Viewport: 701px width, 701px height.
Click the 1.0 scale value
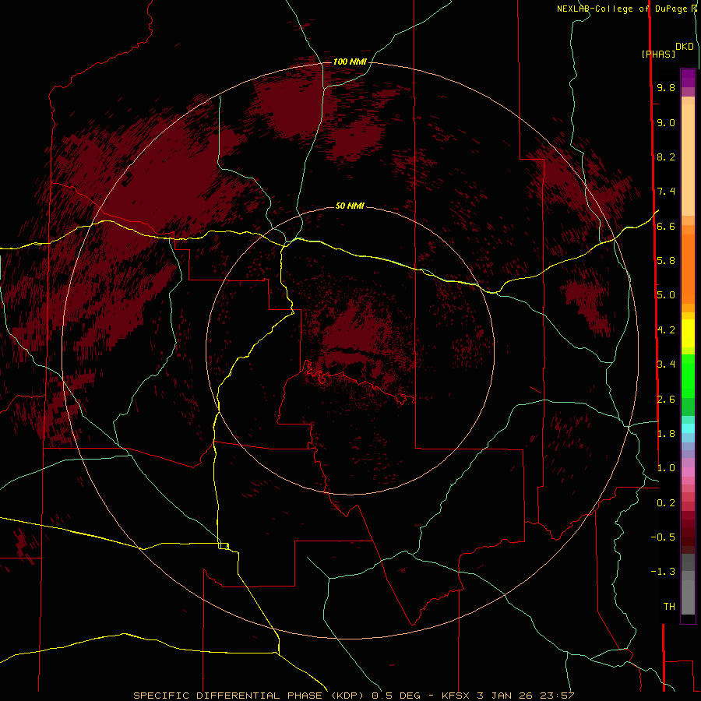point(666,468)
